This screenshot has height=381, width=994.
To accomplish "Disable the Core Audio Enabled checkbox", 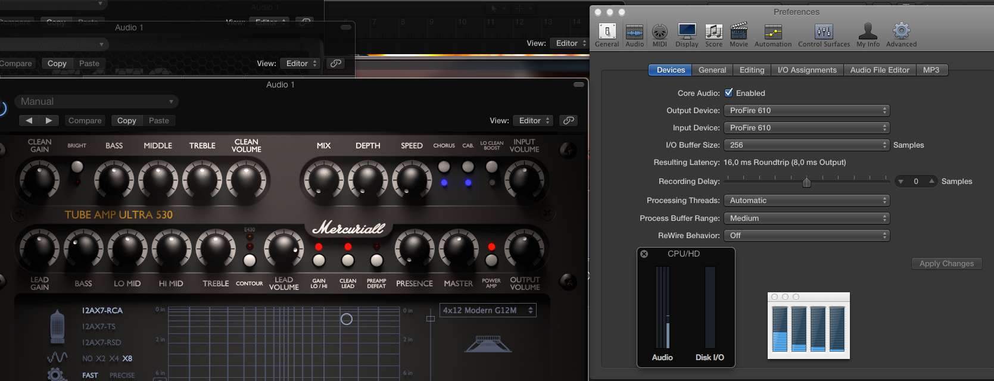I will tap(728, 93).
